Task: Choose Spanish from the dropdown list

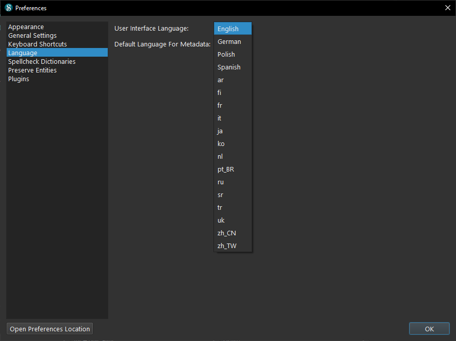Action: [x=229, y=67]
